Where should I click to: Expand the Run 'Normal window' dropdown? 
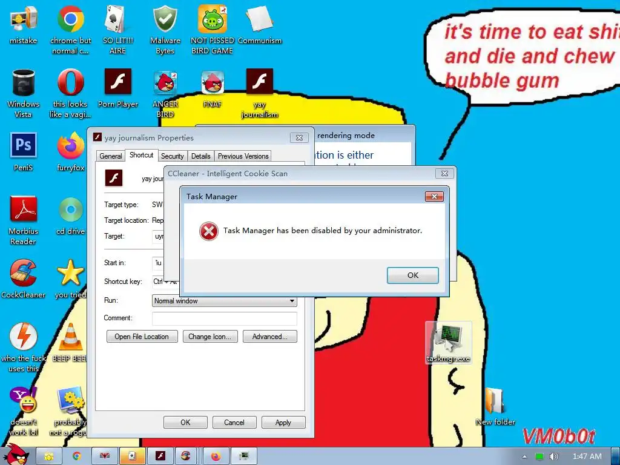click(225, 301)
